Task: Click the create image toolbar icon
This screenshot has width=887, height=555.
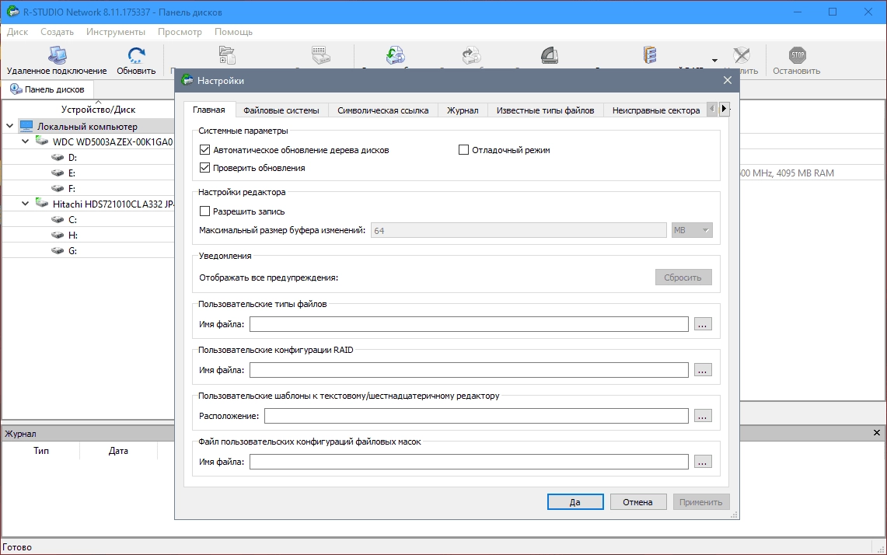Action: (396, 55)
